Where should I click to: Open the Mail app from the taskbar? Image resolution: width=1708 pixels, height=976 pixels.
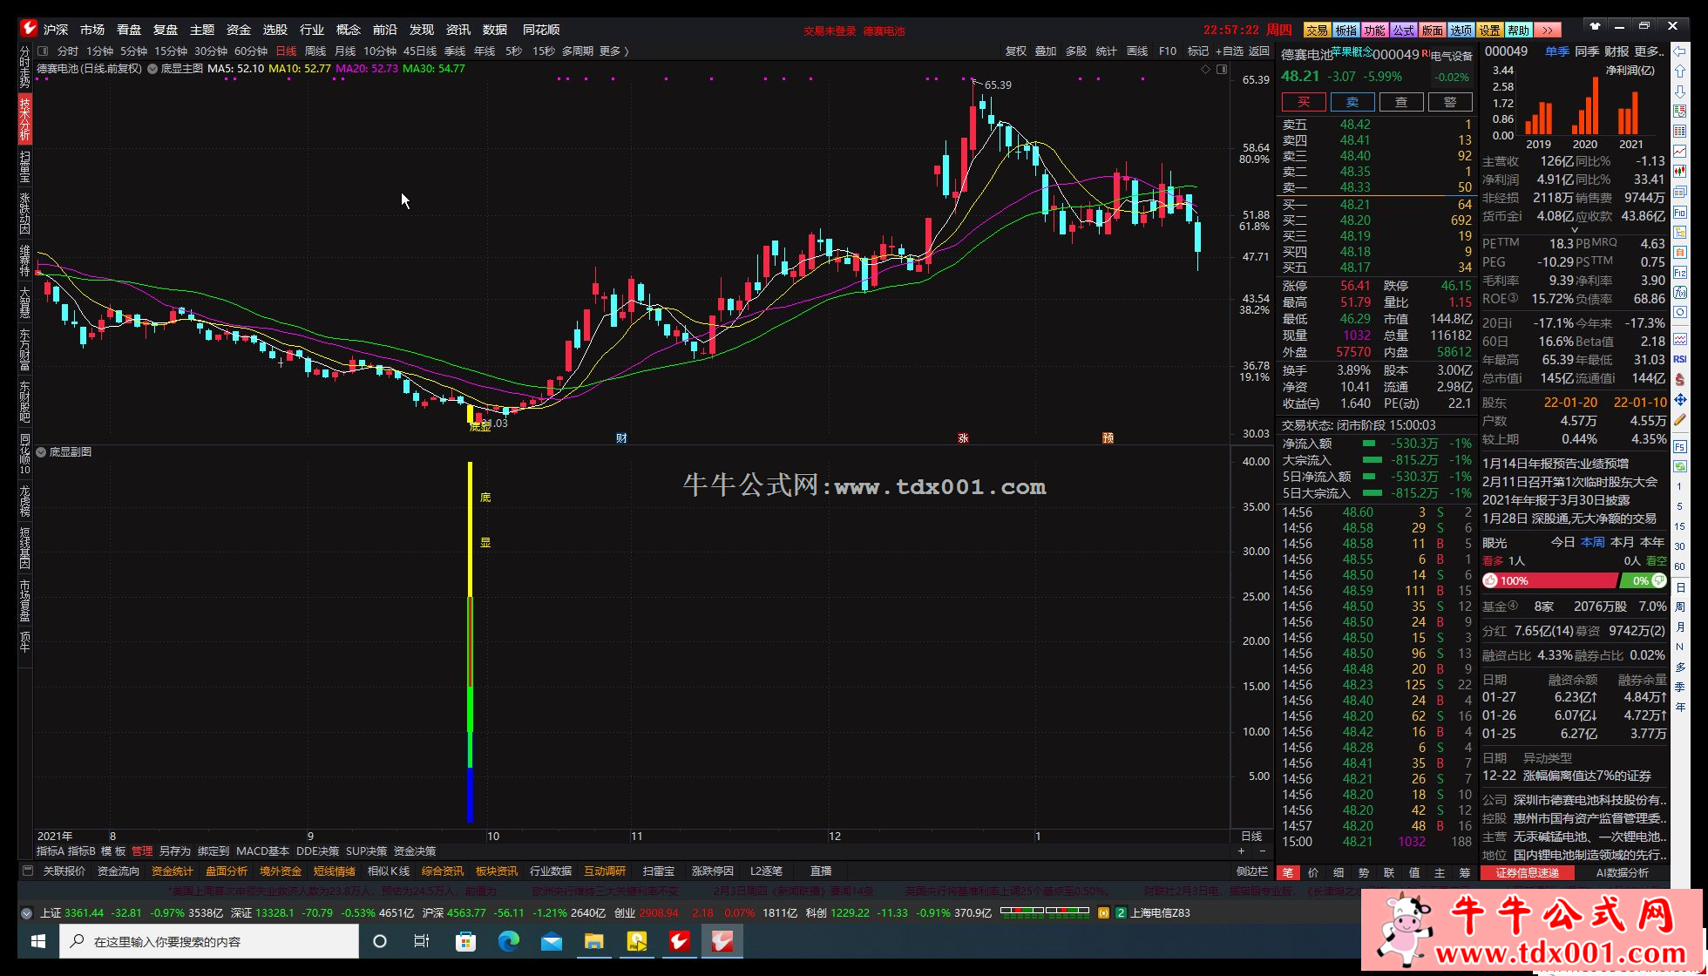(x=551, y=941)
